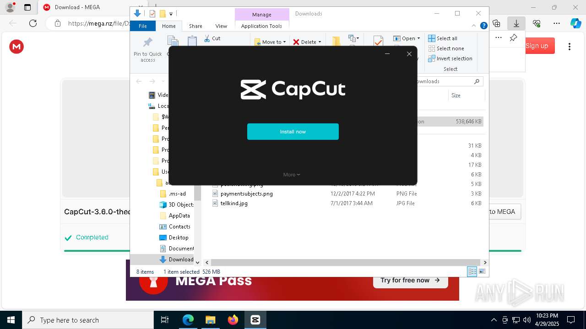Open Firefox from the taskbar

click(233, 320)
